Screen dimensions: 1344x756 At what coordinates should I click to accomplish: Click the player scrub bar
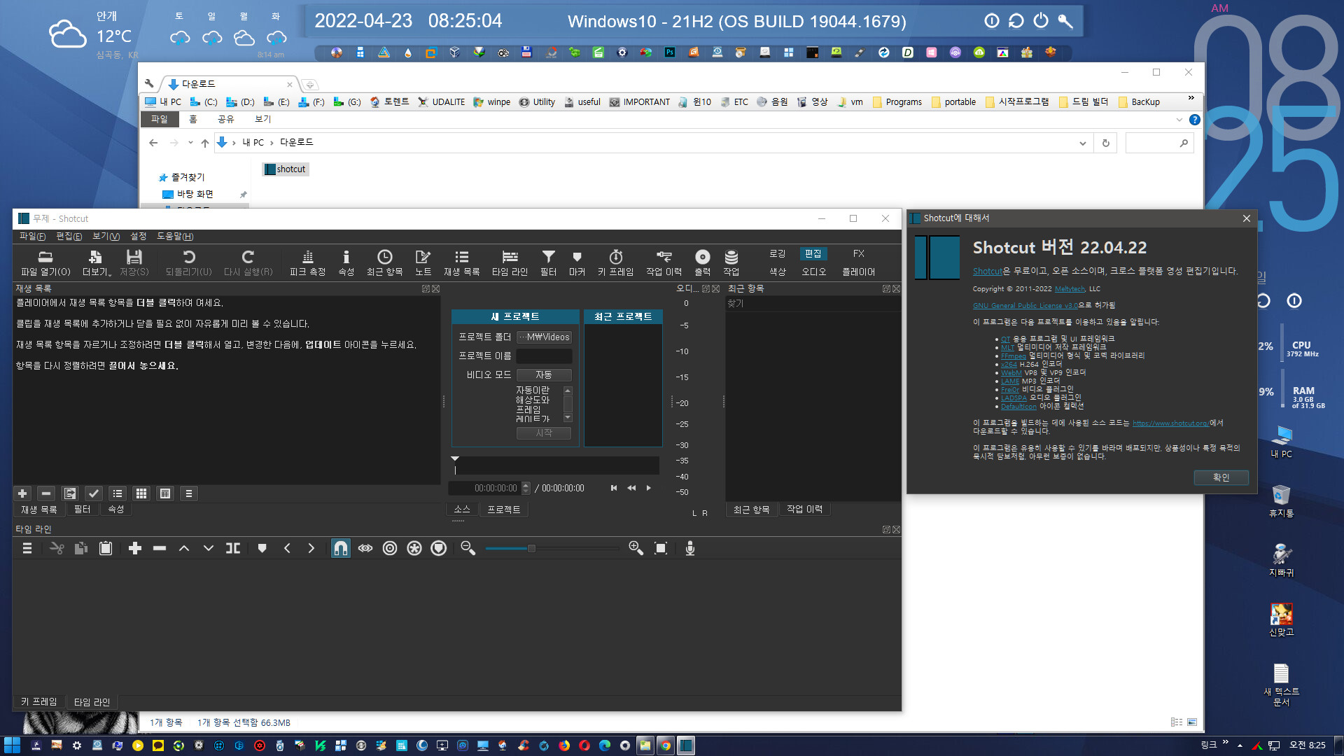556,465
